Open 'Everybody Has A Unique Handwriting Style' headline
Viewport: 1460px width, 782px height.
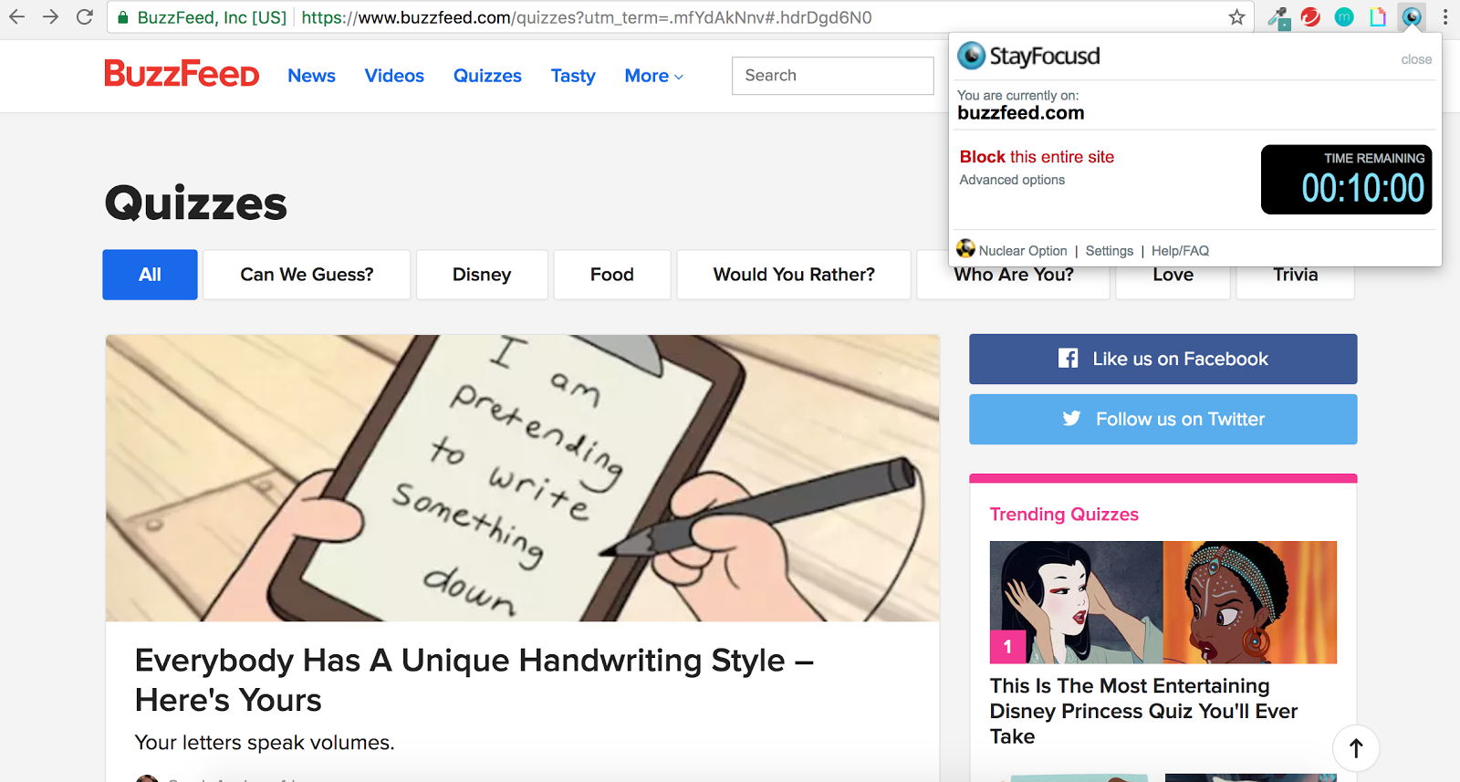click(x=474, y=680)
